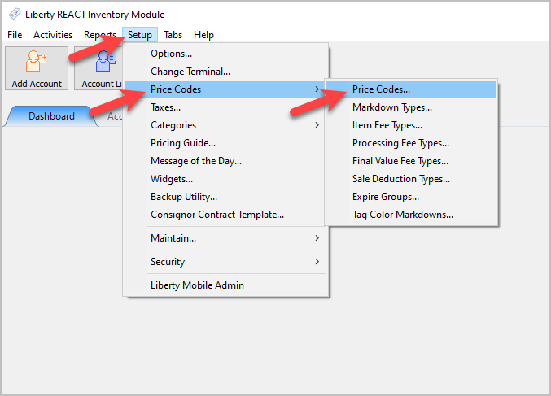Launch Backup Utility...
The height and width of the screenshot is (396, 551).
click(x=225, y=197)
